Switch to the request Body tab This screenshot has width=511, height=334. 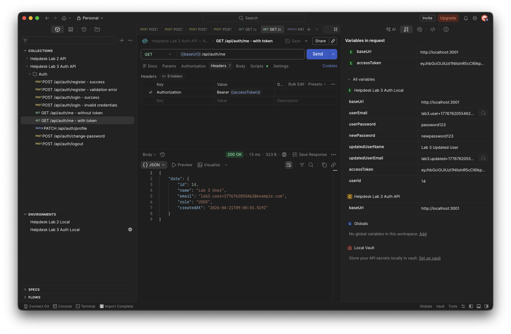click(241, 66)
